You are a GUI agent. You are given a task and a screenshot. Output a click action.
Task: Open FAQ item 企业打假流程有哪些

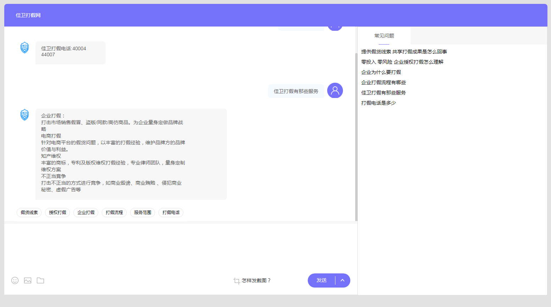(384, 82)
